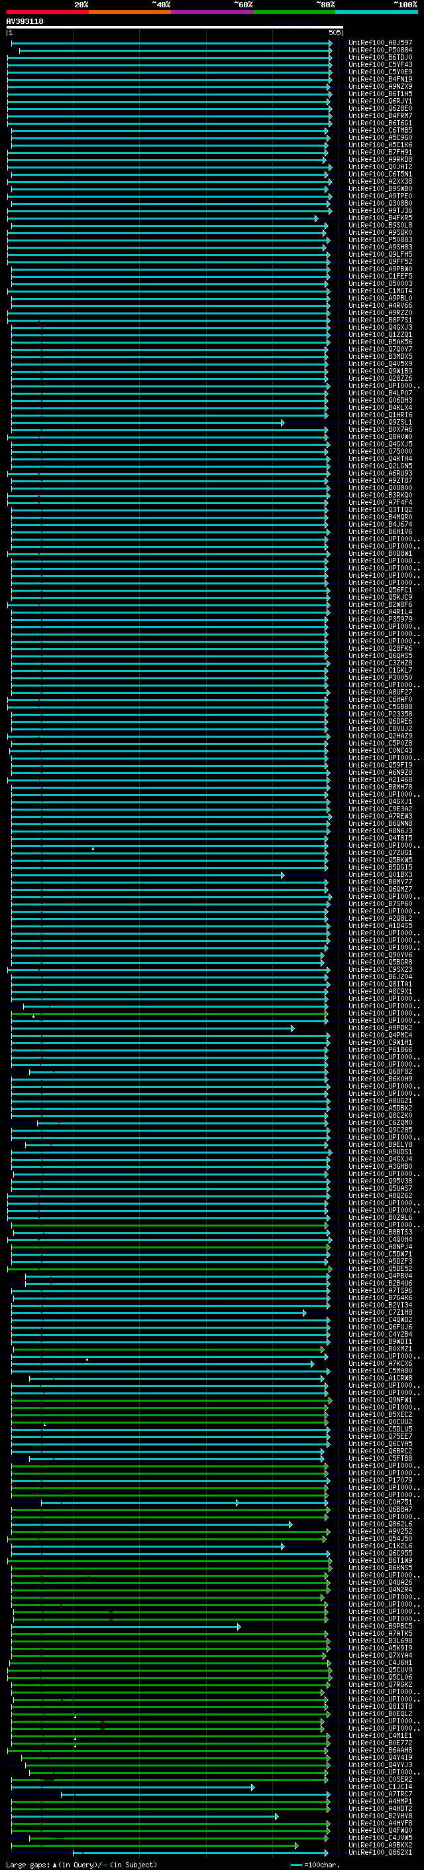Click hit label UniRef100_B6AAH8
Image resolution: width=424 pixels, height=1870 pixels.
380,1750
